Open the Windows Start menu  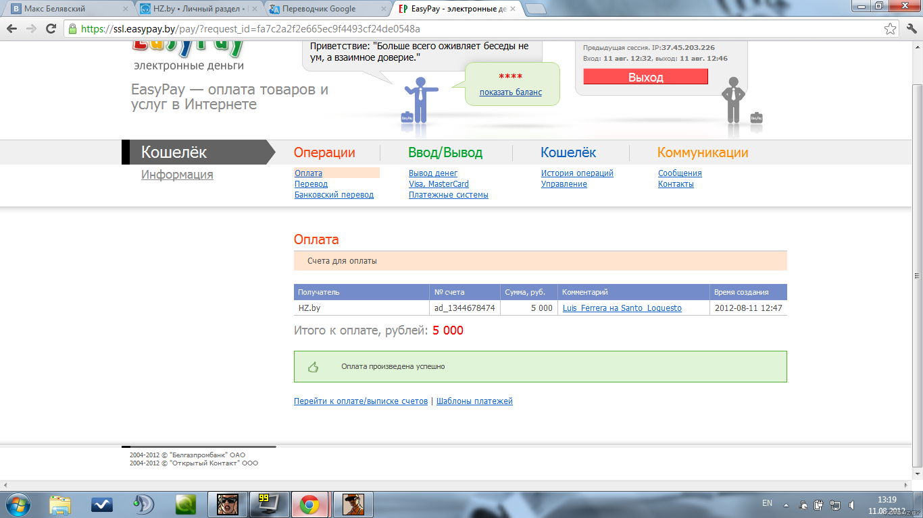[18, 504]
